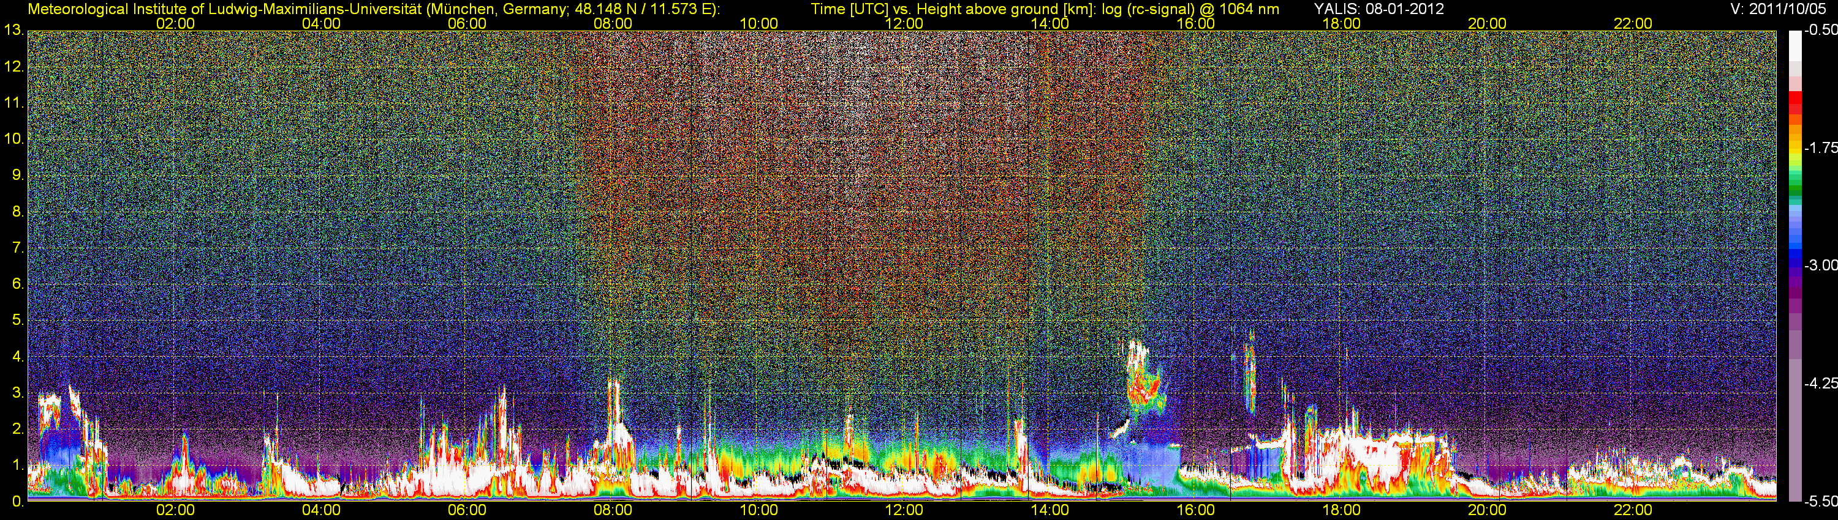This screenshot has height=520, width=1838.
Task: Select the 10:00 label on the bottom time axis
Action: click(x=758, y=510)
